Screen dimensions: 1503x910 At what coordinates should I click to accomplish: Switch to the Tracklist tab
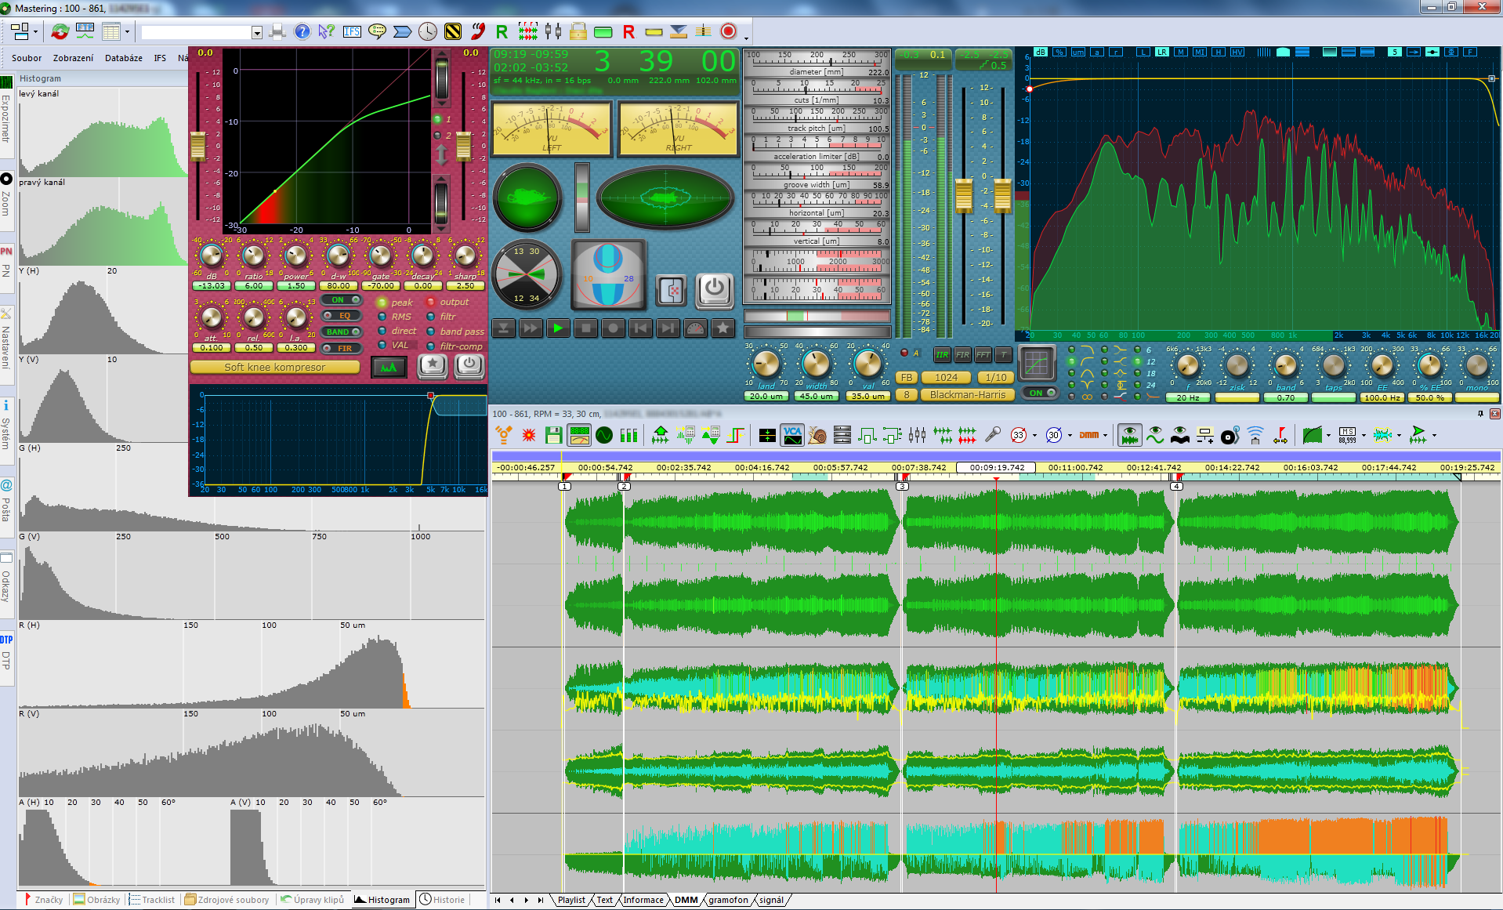[x=153, y=900]
